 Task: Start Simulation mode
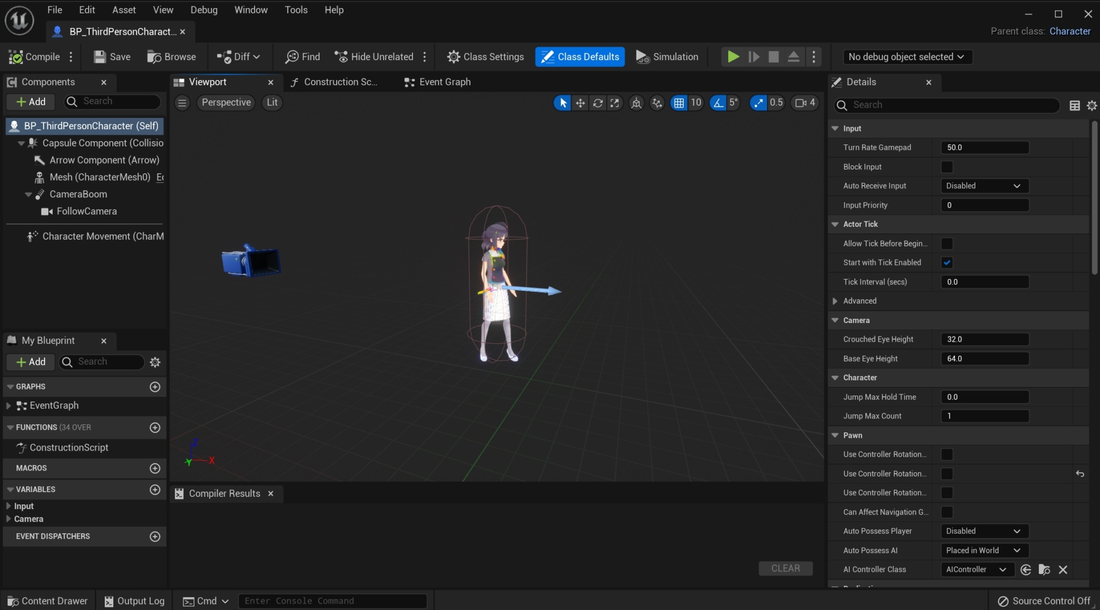(x=666, y=56)
